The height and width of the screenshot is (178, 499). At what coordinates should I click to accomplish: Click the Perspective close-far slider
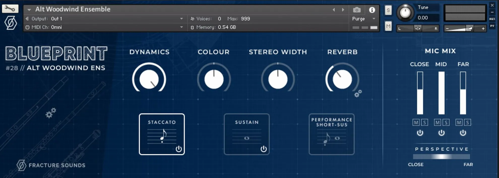tap(442, 157)
